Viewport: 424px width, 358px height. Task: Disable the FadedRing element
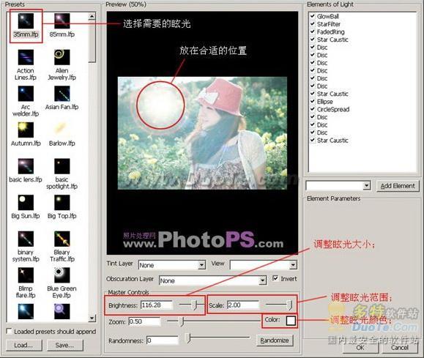(312, 31)
